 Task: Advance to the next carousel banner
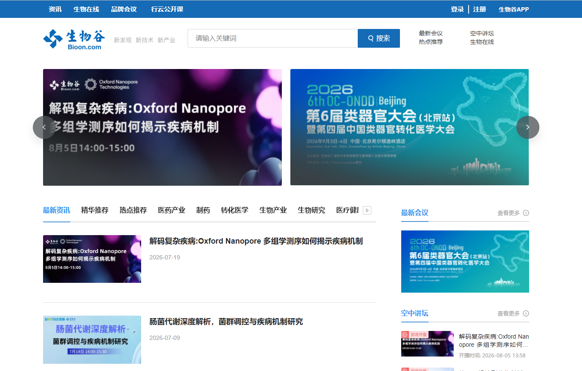tap(528, 127)
